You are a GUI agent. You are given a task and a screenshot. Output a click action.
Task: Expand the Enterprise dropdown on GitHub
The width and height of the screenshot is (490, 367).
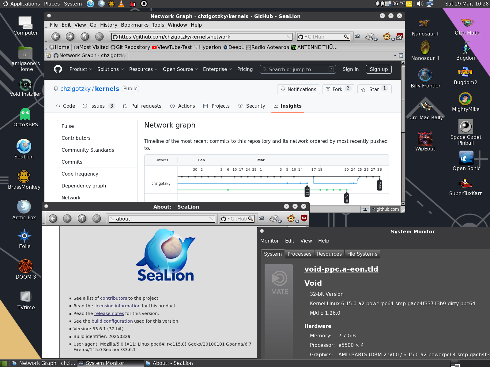[x=217, y=69]
